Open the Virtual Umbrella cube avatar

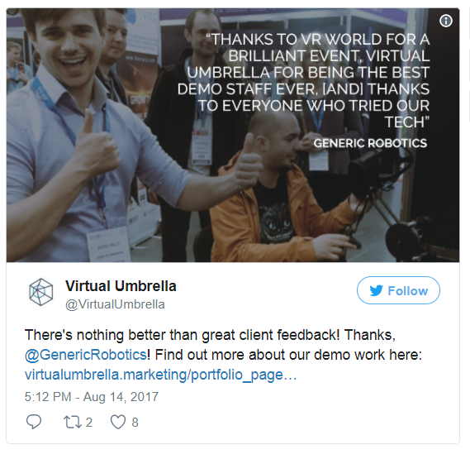(x=41, y=292)
